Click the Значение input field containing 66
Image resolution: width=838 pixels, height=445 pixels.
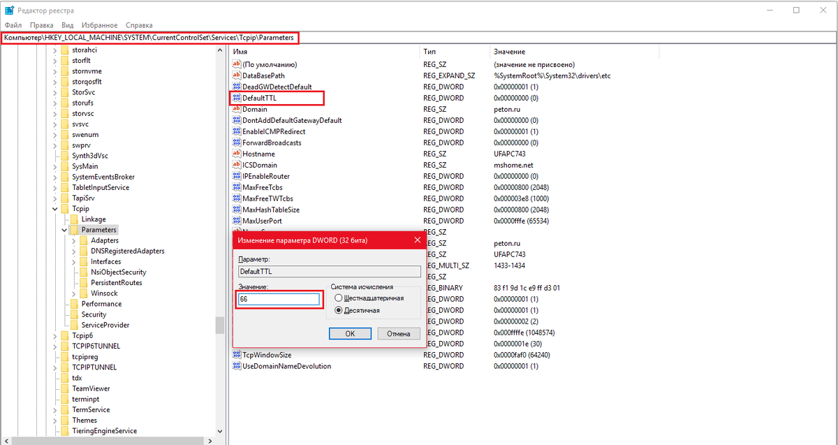(x=279, y=299)
